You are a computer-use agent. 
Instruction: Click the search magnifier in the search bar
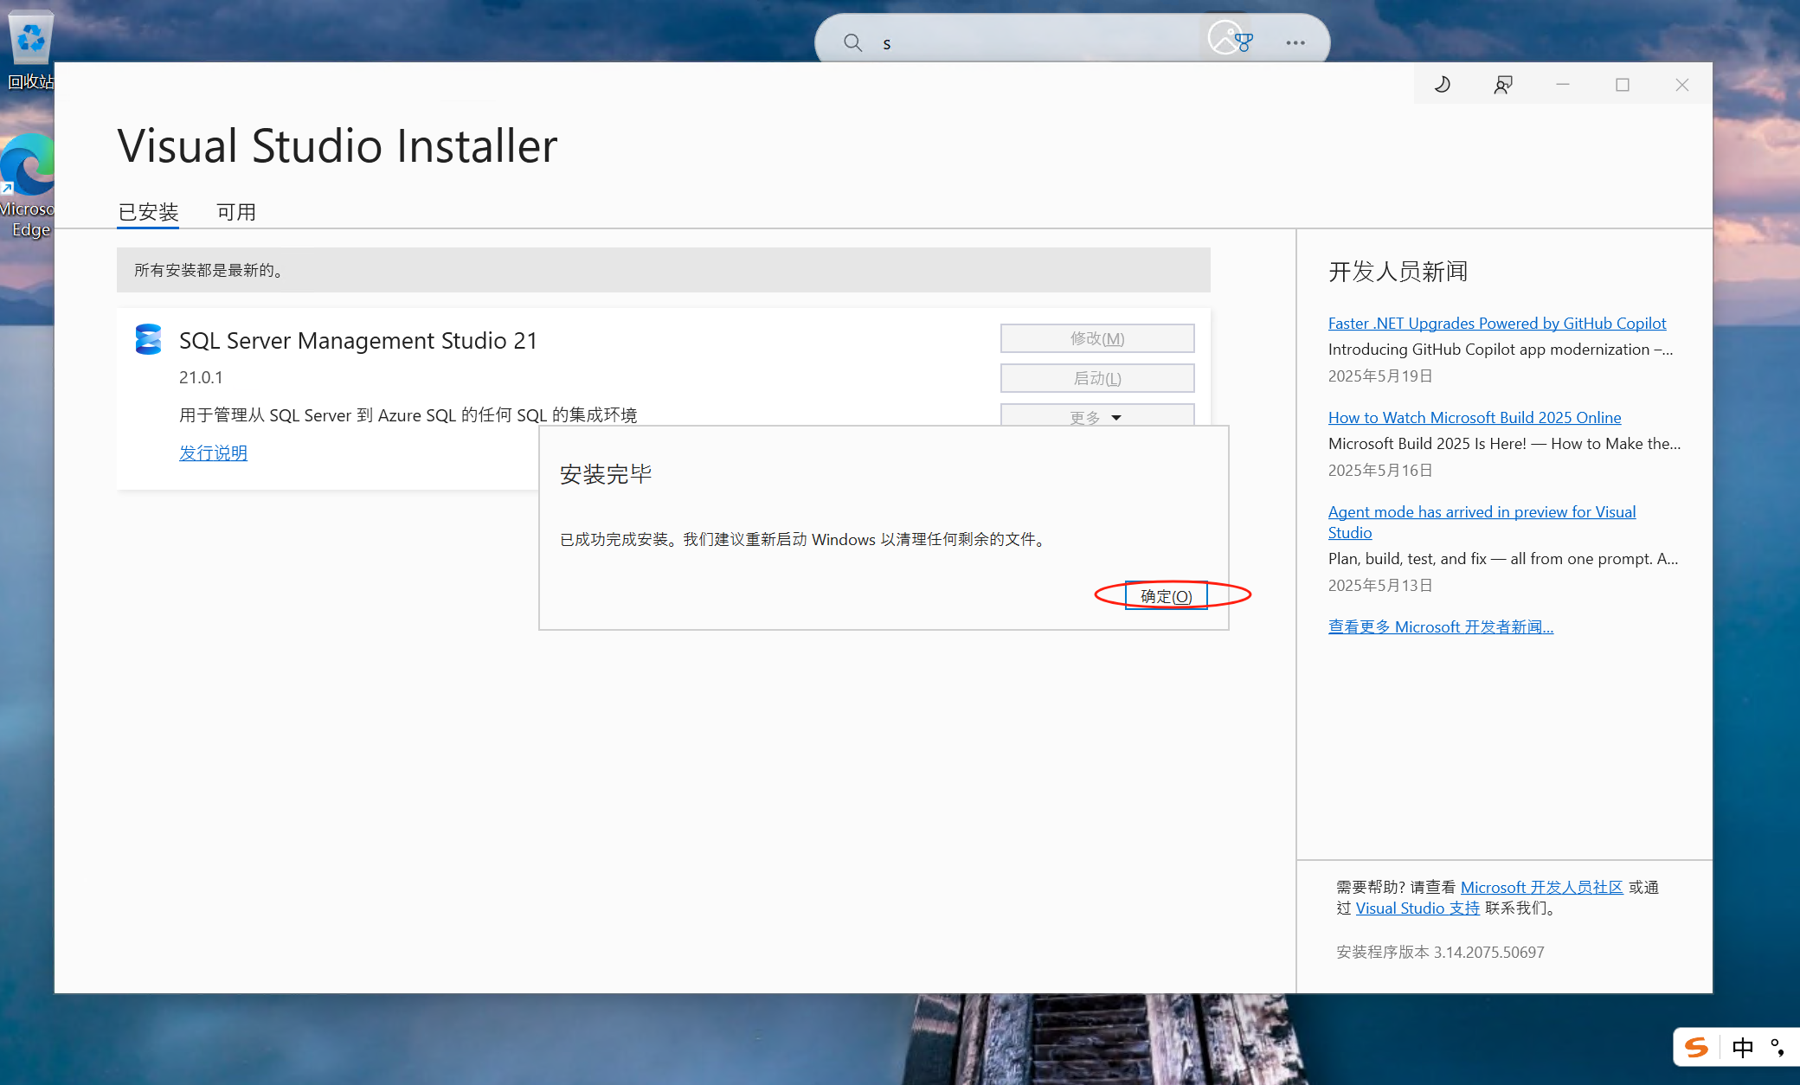tap(852, 42)
